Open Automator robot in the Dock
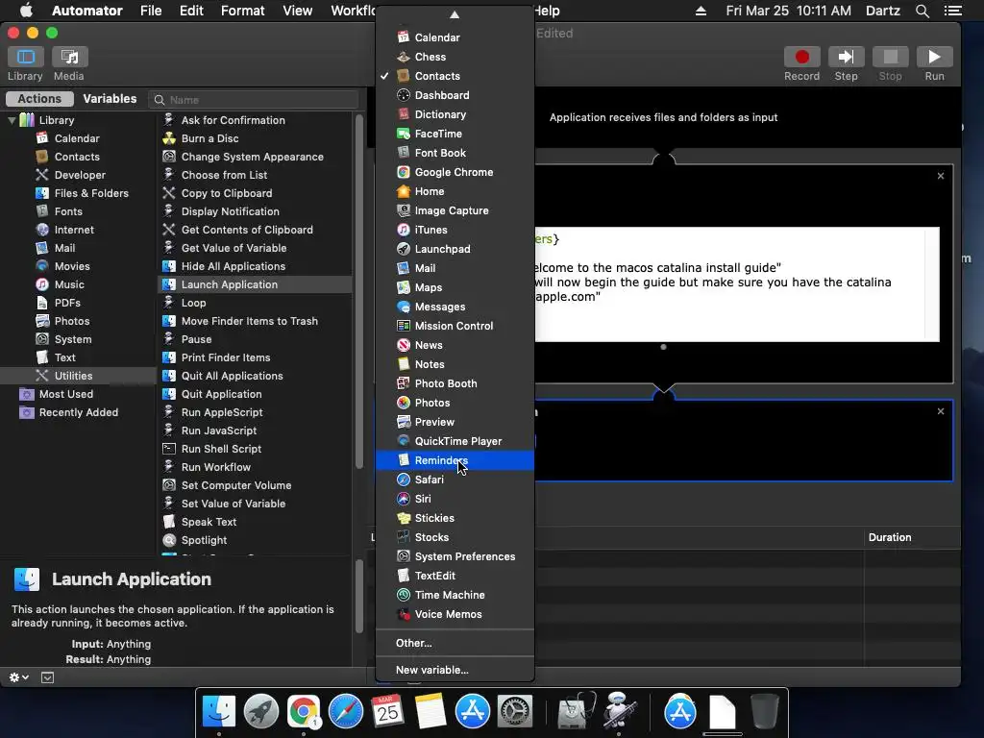 click(620, 710)
